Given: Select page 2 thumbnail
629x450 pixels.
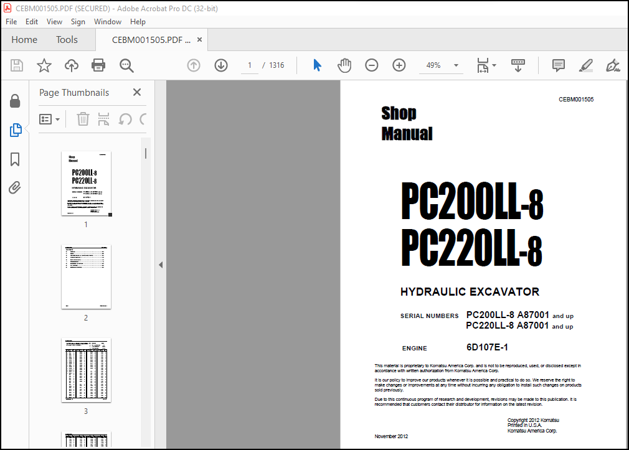Looking at the screenshot, I should pyautogui.click(x=86, y=277).
